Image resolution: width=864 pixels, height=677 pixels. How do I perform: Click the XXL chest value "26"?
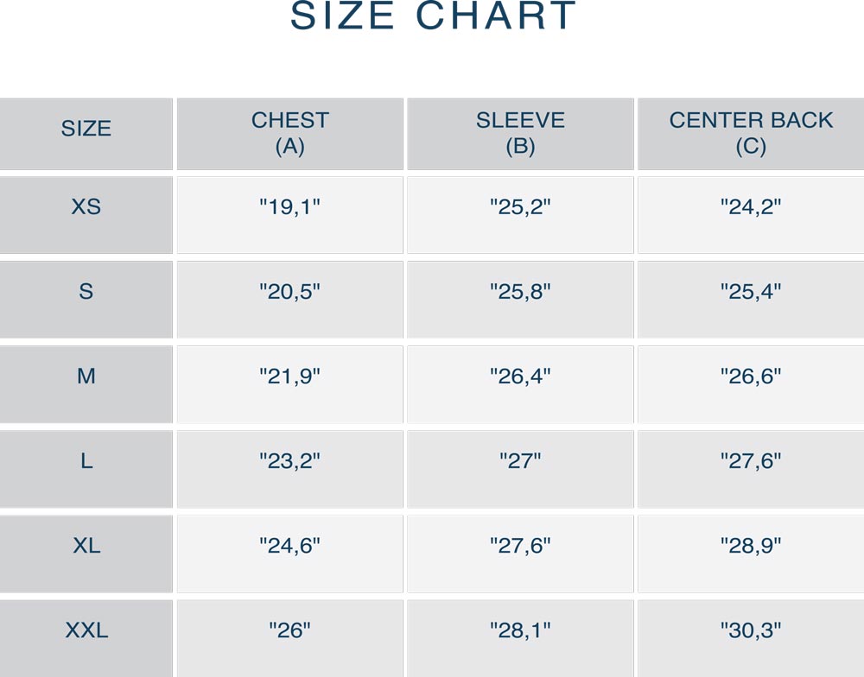click(x=289, y=630)
